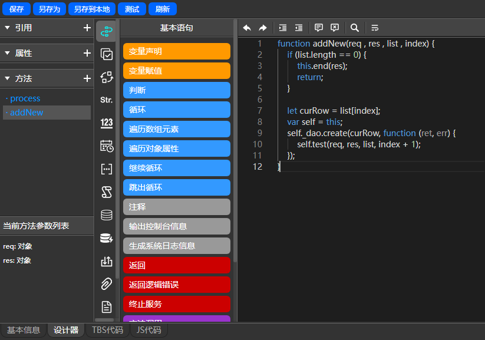Insert a 生成系统日志信息 block
The width and height of the screenshot is (485, 340).
(x=177, y=246)
